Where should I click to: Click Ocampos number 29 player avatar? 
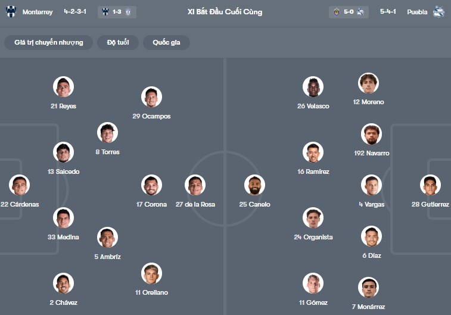(x=151, y=97)
